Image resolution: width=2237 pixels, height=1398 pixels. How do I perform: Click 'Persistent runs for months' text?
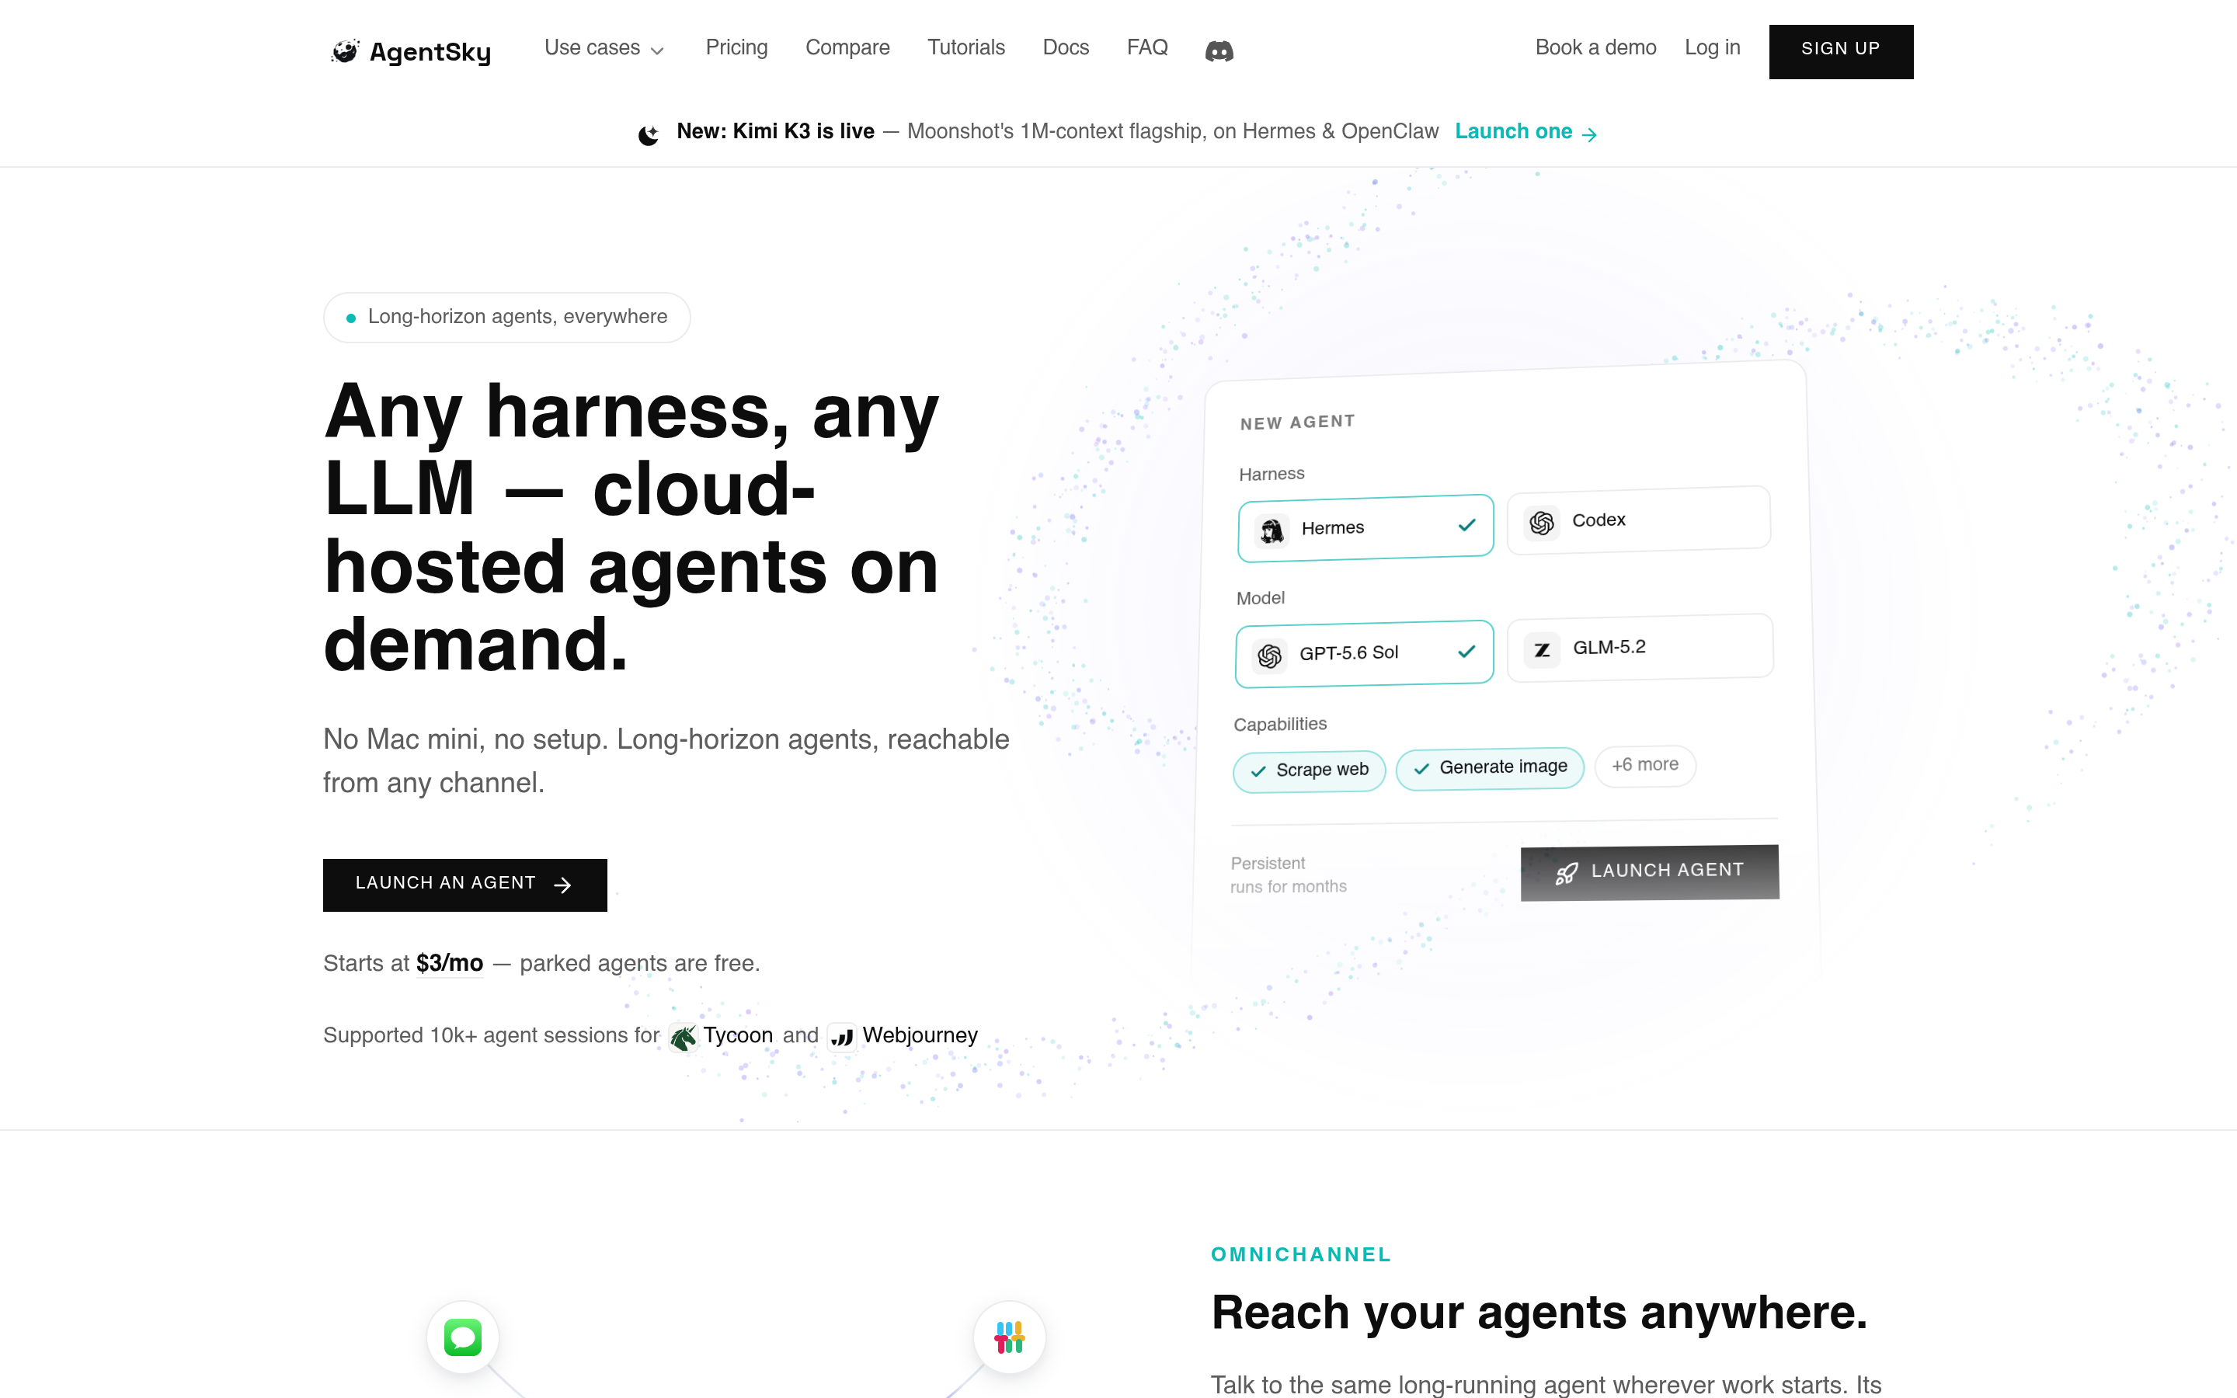(1288, 875)
